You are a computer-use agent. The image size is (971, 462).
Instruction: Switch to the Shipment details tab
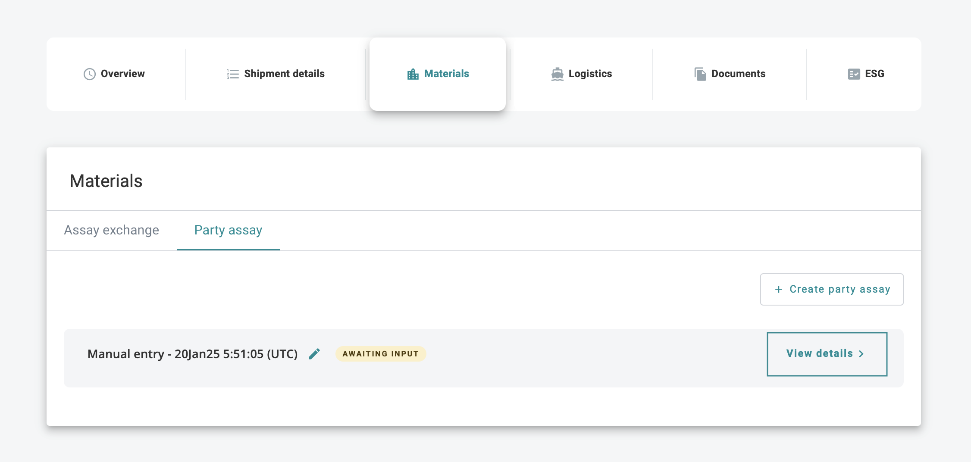276,74
